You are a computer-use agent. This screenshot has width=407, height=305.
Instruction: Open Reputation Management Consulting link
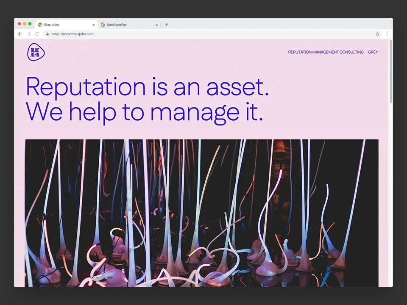tap(326, 52)
